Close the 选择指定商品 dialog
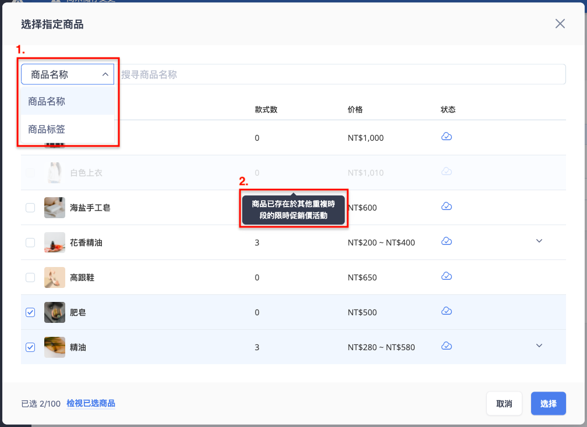This screenshot has width=587, height=427. pyautogui.click(x=560, y=23)
